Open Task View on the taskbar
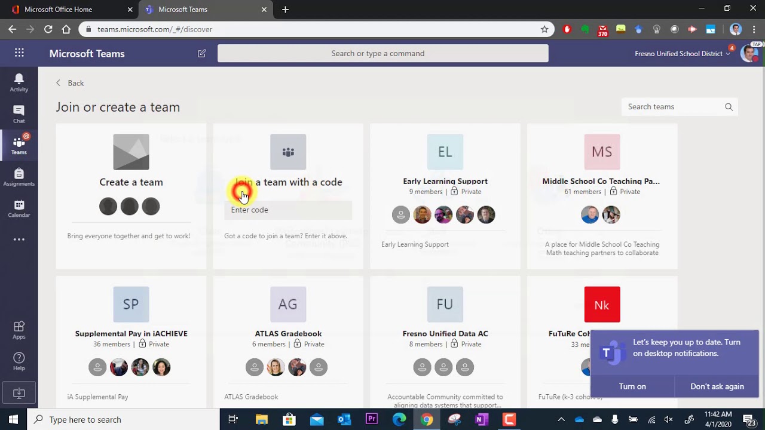Screen dimensions: 765x430 click(233, 419)
